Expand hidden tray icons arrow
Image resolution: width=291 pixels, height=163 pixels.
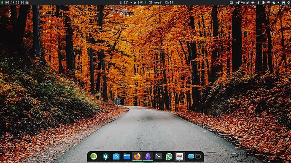[x=278, y=3]
